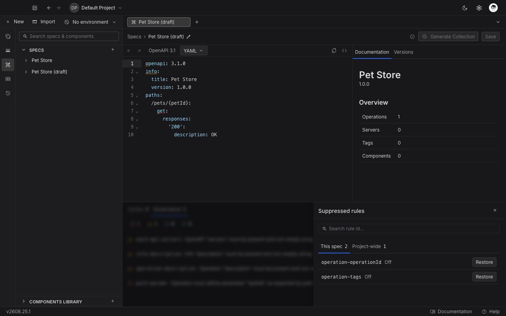The width and height of the screenshot is (506, 316).
Task: Select the Specs sidebar icon
Action: [x=8, y=65]
